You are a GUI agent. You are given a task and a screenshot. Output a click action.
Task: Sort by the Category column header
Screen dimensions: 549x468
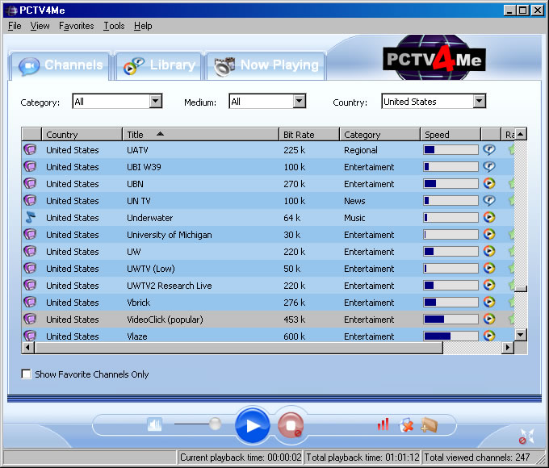pos(379,135)
